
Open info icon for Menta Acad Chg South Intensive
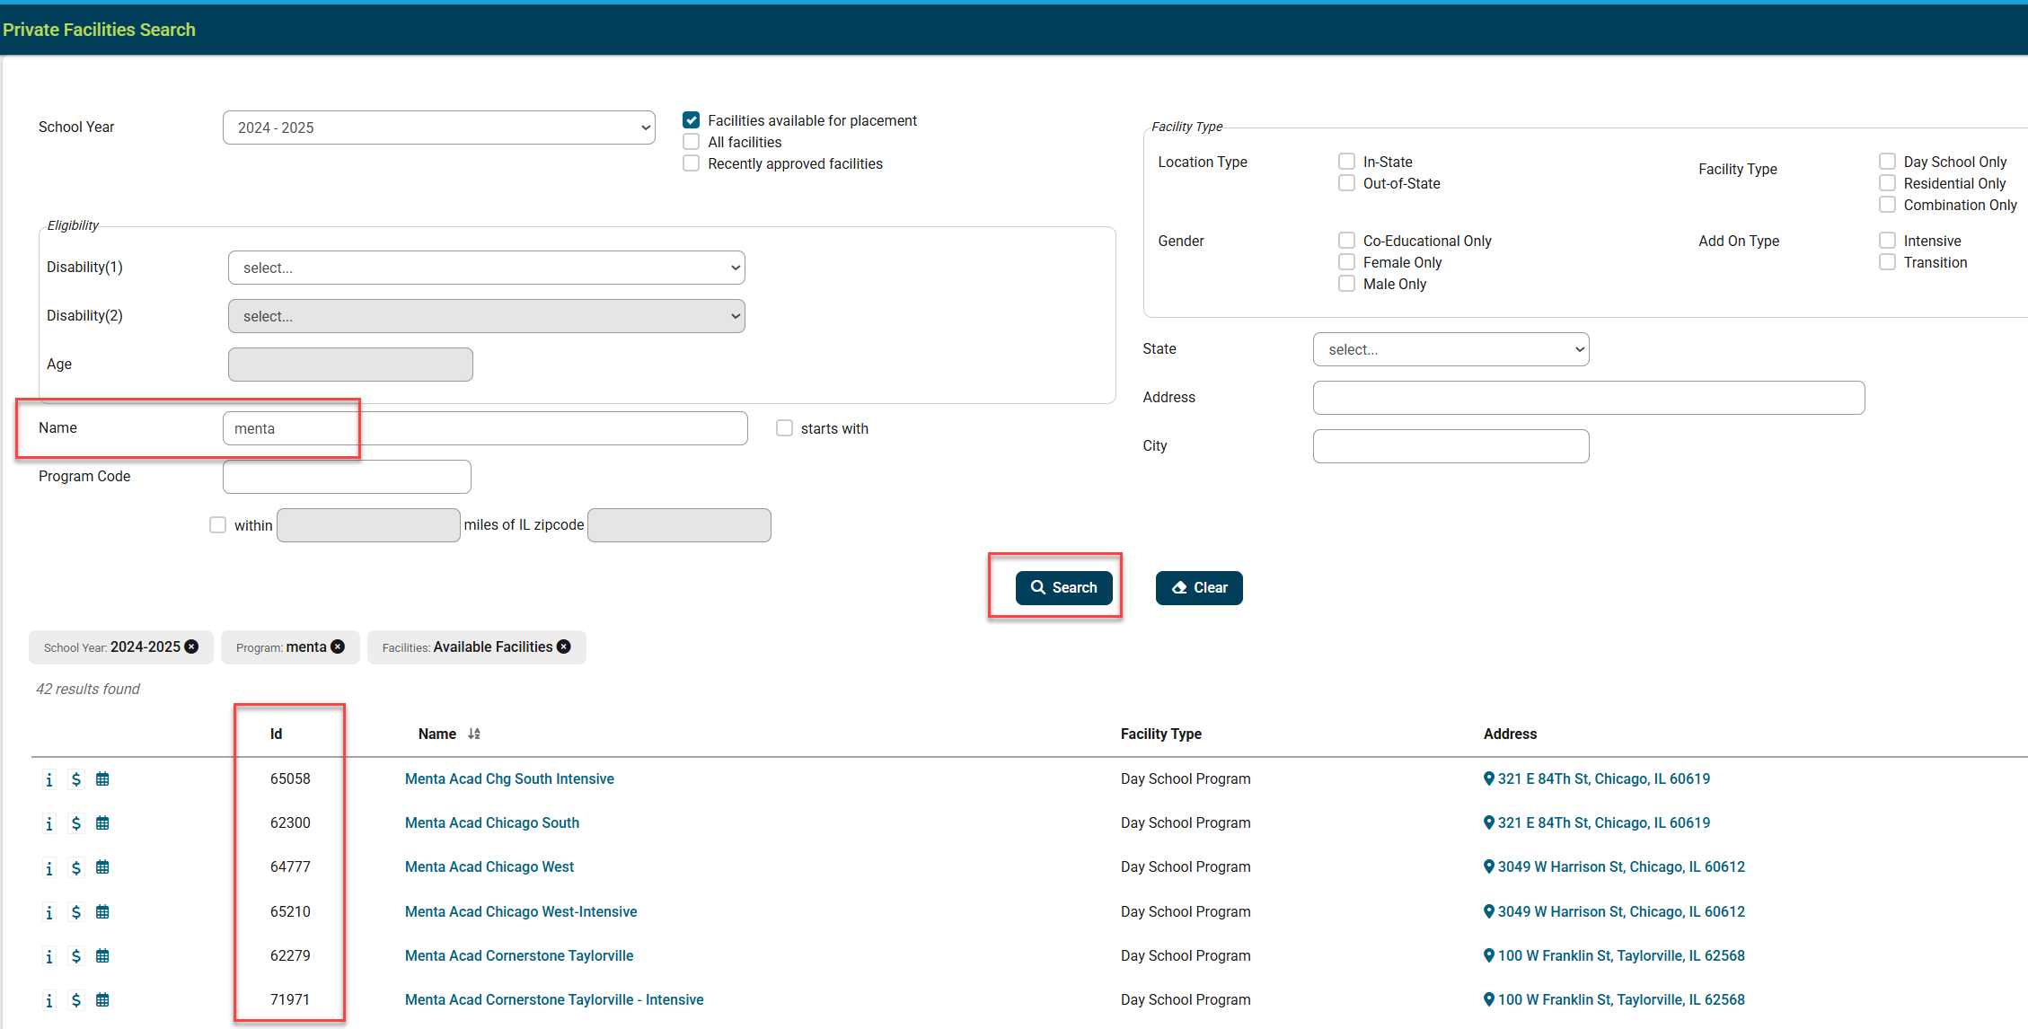click(49, 779)
